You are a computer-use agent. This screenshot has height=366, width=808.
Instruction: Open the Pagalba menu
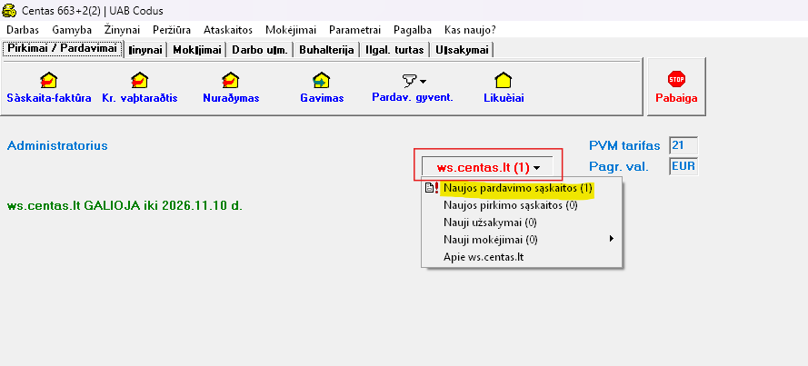(413, 30)
